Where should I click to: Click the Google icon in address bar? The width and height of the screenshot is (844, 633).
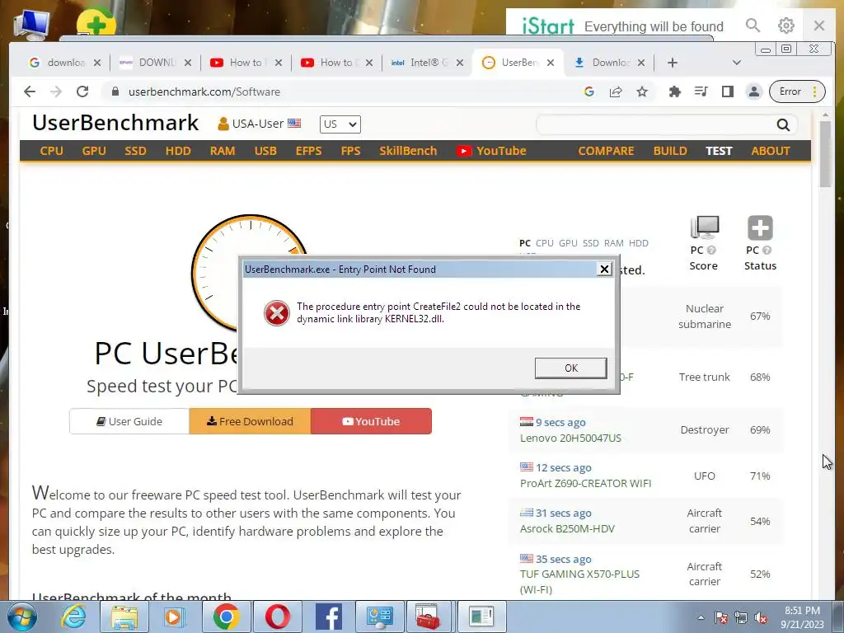(x=588, y=91)
